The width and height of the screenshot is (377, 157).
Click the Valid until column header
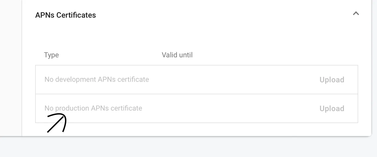pos(177,55)
